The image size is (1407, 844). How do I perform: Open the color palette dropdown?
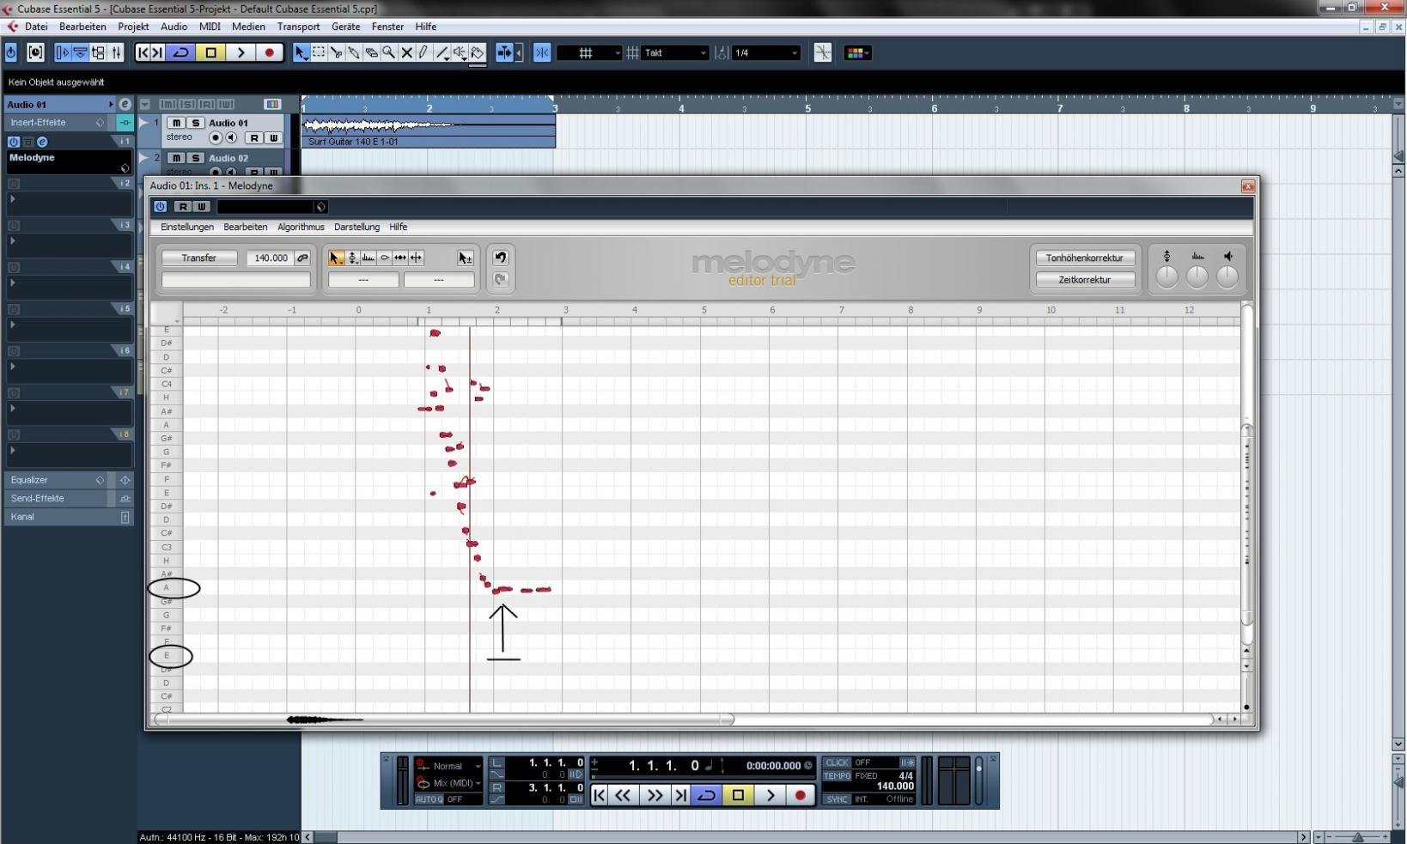coord(857,52)
